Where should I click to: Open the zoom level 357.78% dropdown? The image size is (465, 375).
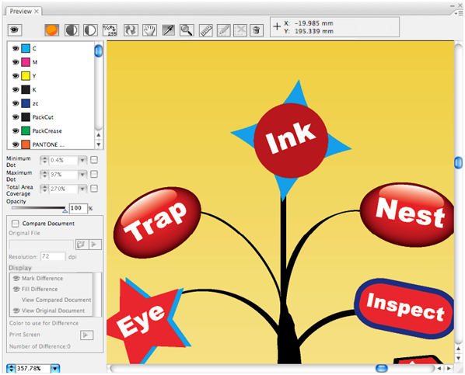coord(55,369)
